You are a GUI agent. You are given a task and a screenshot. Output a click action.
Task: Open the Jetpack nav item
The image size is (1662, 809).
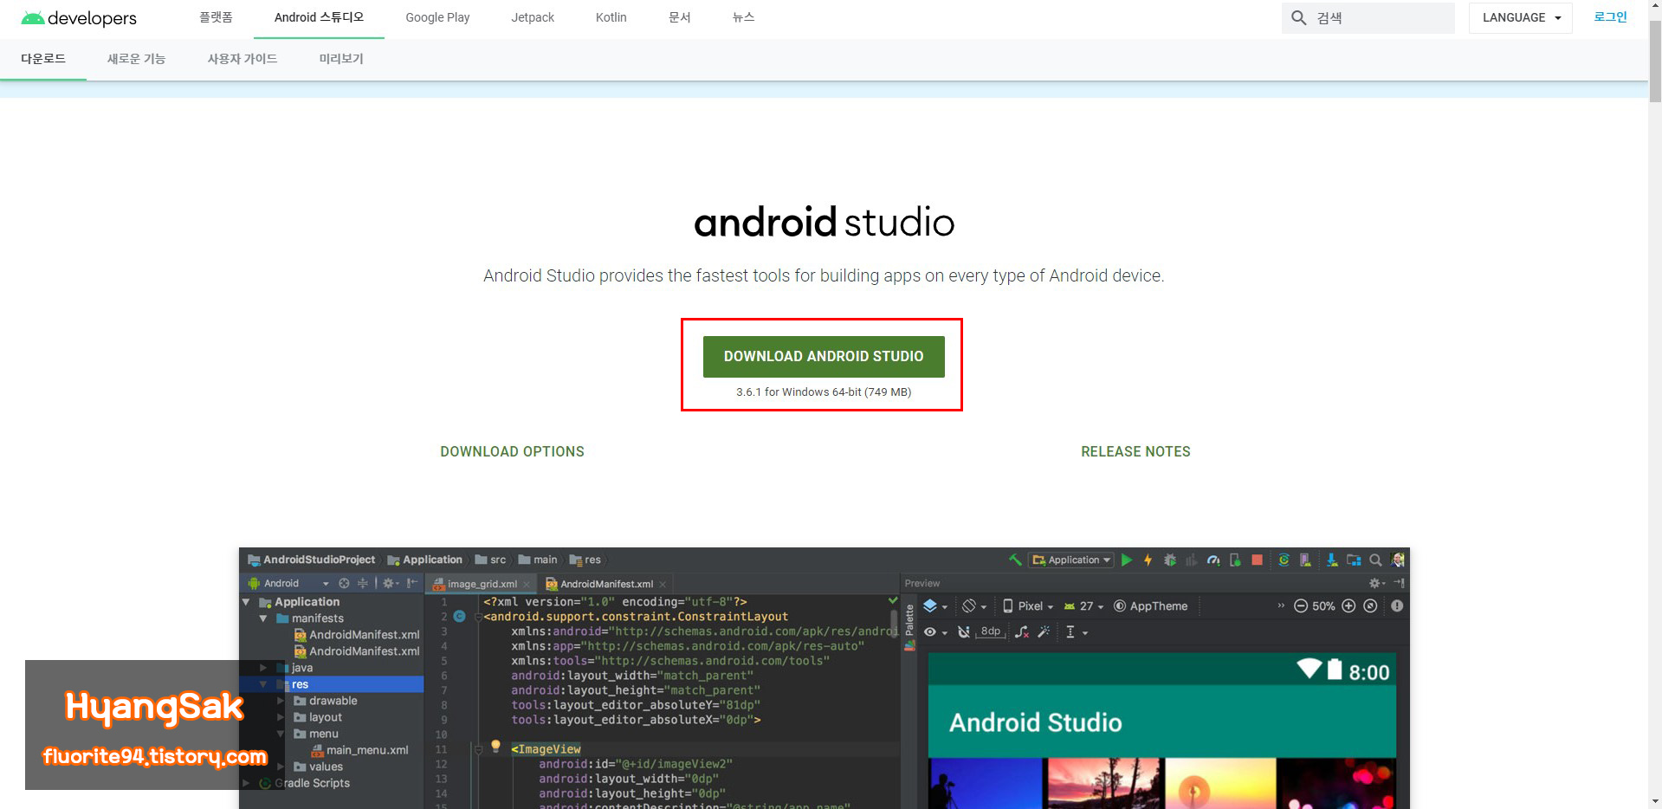tap(533, 17)
